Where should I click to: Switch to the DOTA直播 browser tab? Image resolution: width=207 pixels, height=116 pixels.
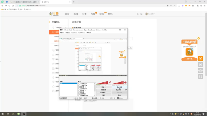25,2
